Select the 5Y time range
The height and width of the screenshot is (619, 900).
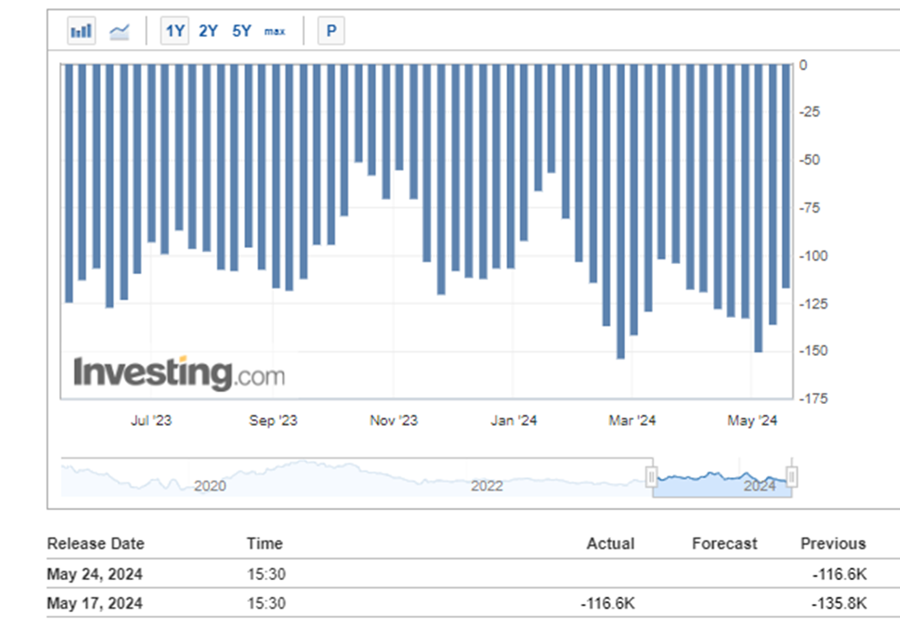pos(242,31)
